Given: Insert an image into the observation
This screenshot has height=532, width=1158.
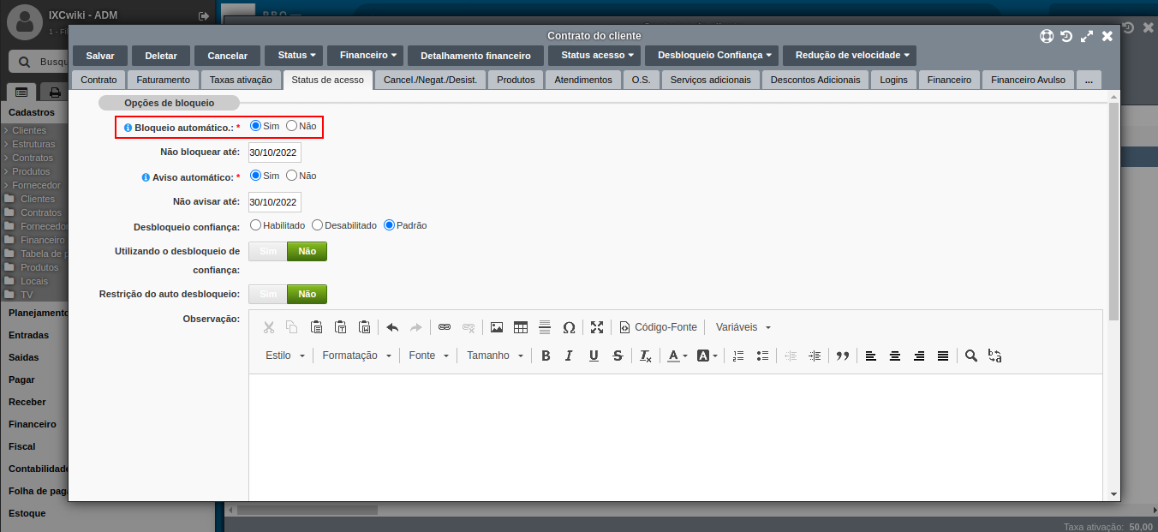Looking at the screenshot, I should click(x=497, y=327).
